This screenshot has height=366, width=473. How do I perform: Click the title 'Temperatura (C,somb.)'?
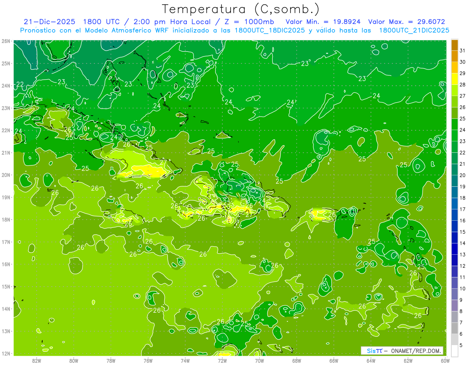[240, 9]
